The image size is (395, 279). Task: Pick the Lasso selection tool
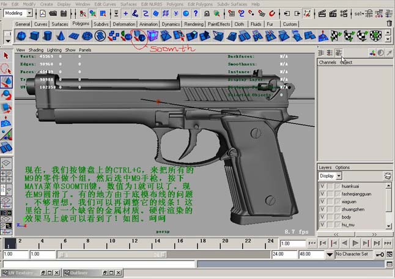tap(6, 68)
